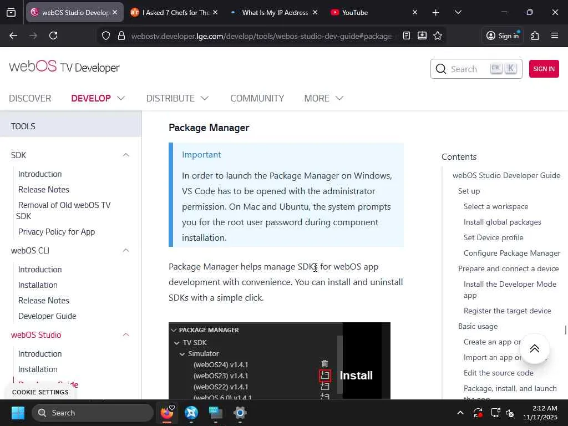Open tracking protection shield icon
The height and width of the screenshot is (426, 568).
(x=106, y=35)
